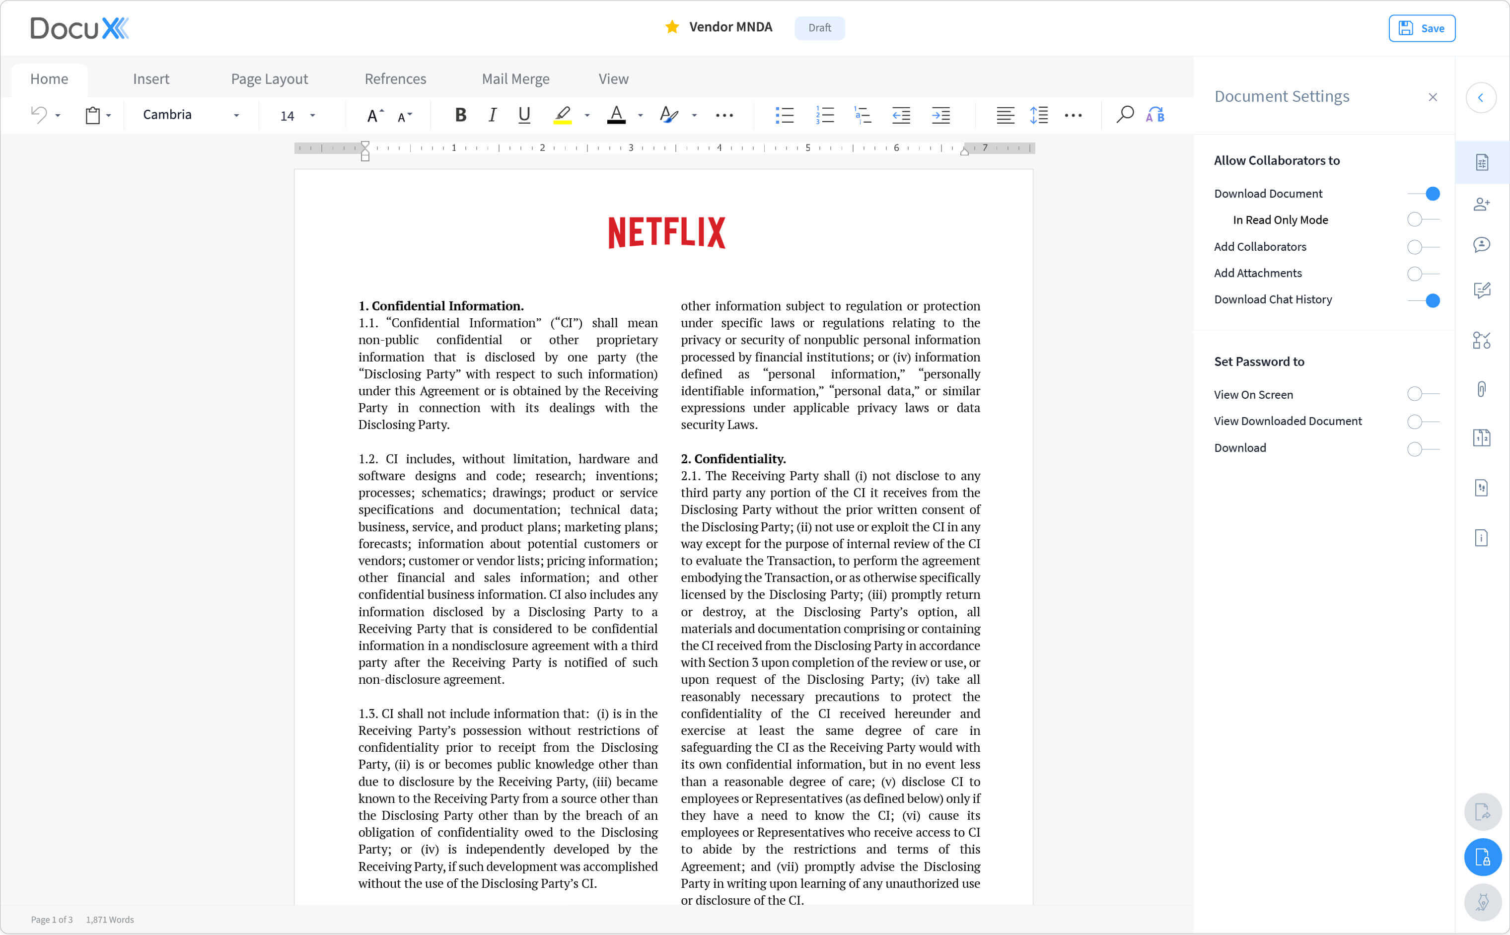
Task: Click the Draft status badge
Action: point(819,28)
